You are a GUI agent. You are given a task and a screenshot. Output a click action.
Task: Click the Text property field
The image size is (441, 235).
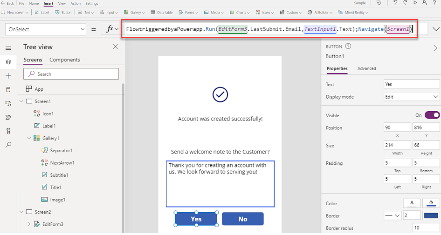coord(412,84)
